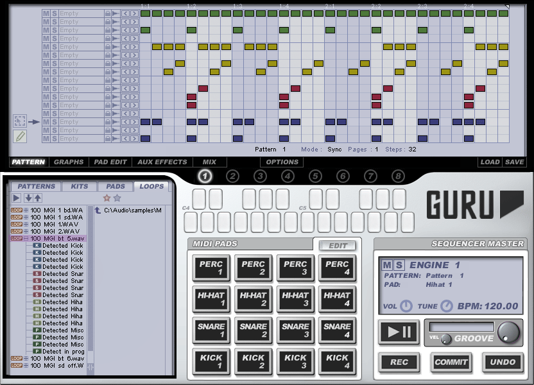
Task: Click the up arrow icon in browser toolbar
Action: point(37,198)
